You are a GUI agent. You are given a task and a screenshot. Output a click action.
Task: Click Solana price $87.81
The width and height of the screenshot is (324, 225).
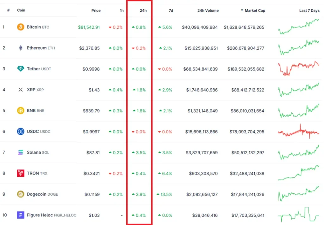coord(93,153)
